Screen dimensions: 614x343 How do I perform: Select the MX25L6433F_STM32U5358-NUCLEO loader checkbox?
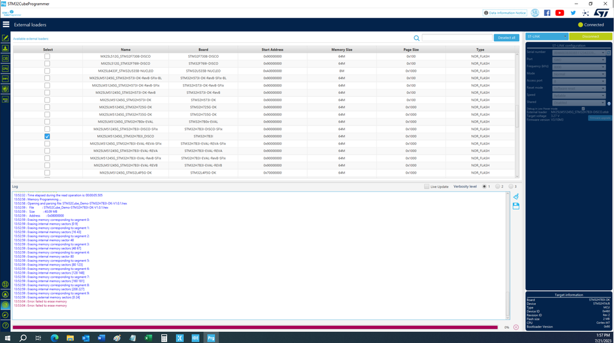[x=47, y=71]
